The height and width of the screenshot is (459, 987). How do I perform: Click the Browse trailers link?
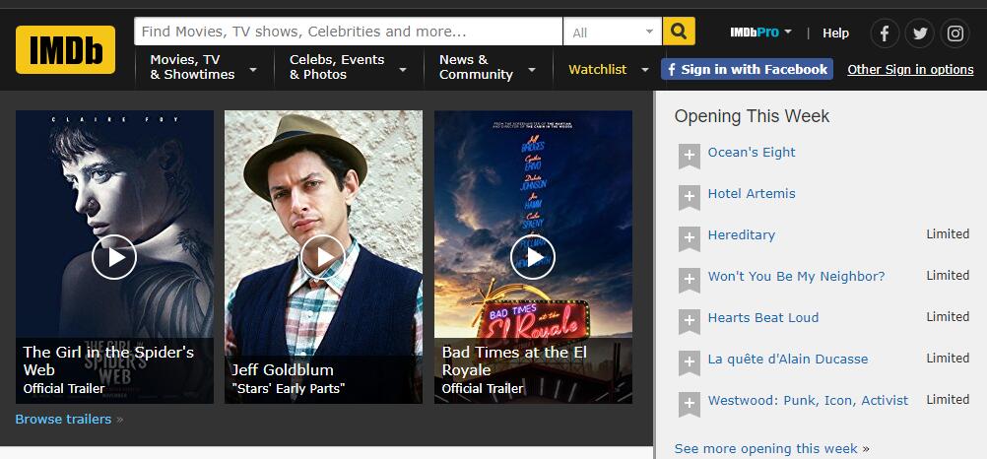click(x=63, y=420)
